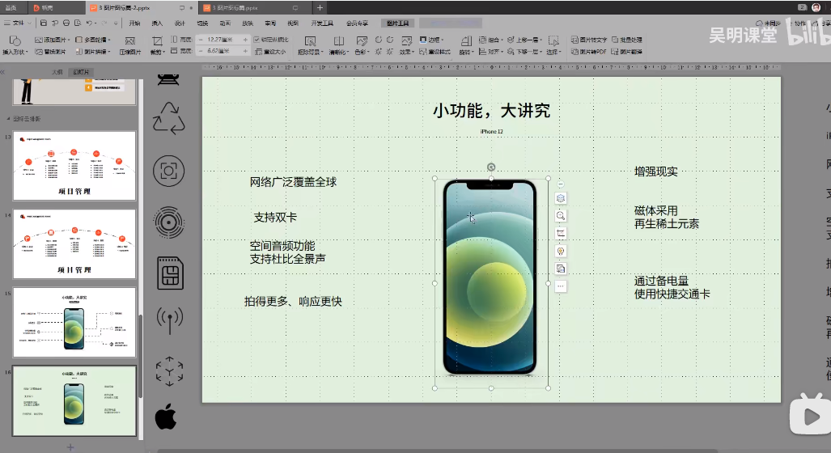This screenshot has width=831, height=453.
Task: Open the 动画 Animation ribbon tab
Action: tap(225, 23)
